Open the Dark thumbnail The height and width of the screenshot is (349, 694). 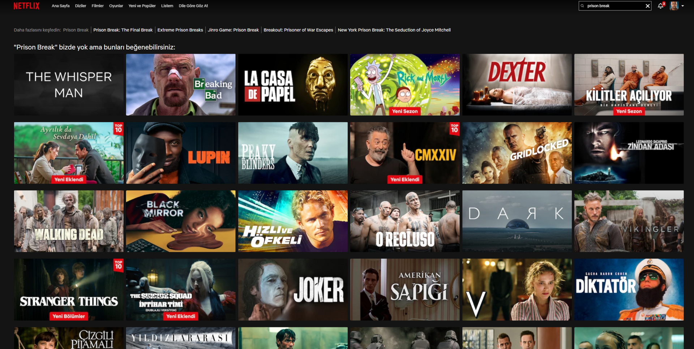coord(517,221)
